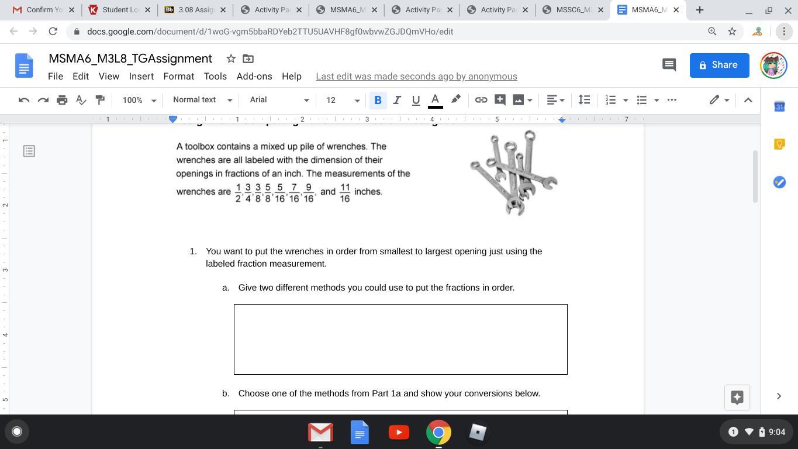Open the Format menu
This screenshot has width=798, height=449.
point(179,77)
